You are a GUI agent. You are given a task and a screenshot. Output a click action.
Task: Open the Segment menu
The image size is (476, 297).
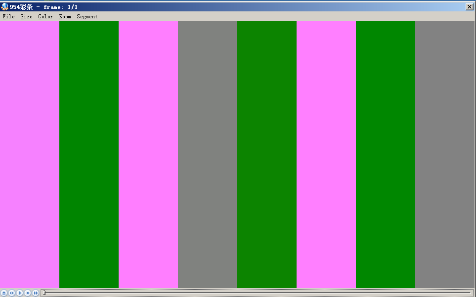(87, 16)
